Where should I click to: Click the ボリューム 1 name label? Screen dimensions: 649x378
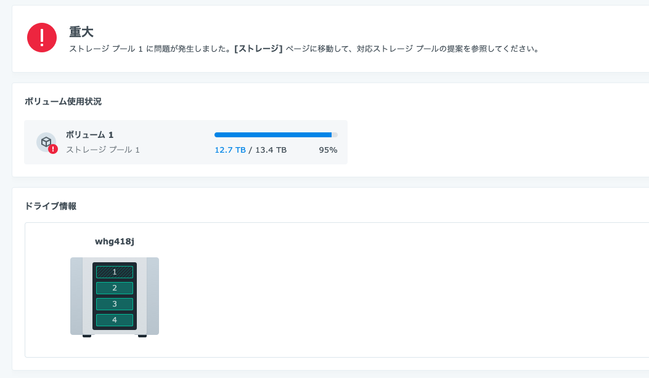coord(90,135)
